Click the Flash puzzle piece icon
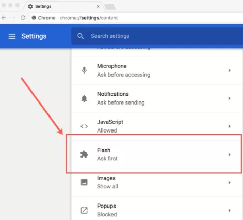The height and width of the screenshot is (220, 243). (84, 154)
